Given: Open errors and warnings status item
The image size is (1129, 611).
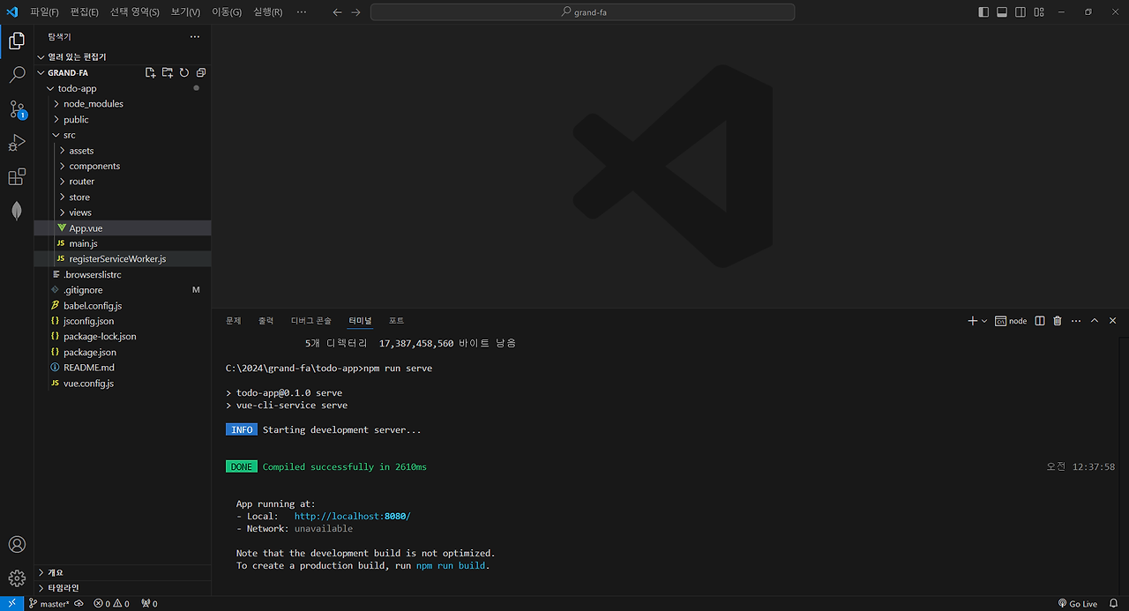Looking at the screenshot, I should coord(112,604).
